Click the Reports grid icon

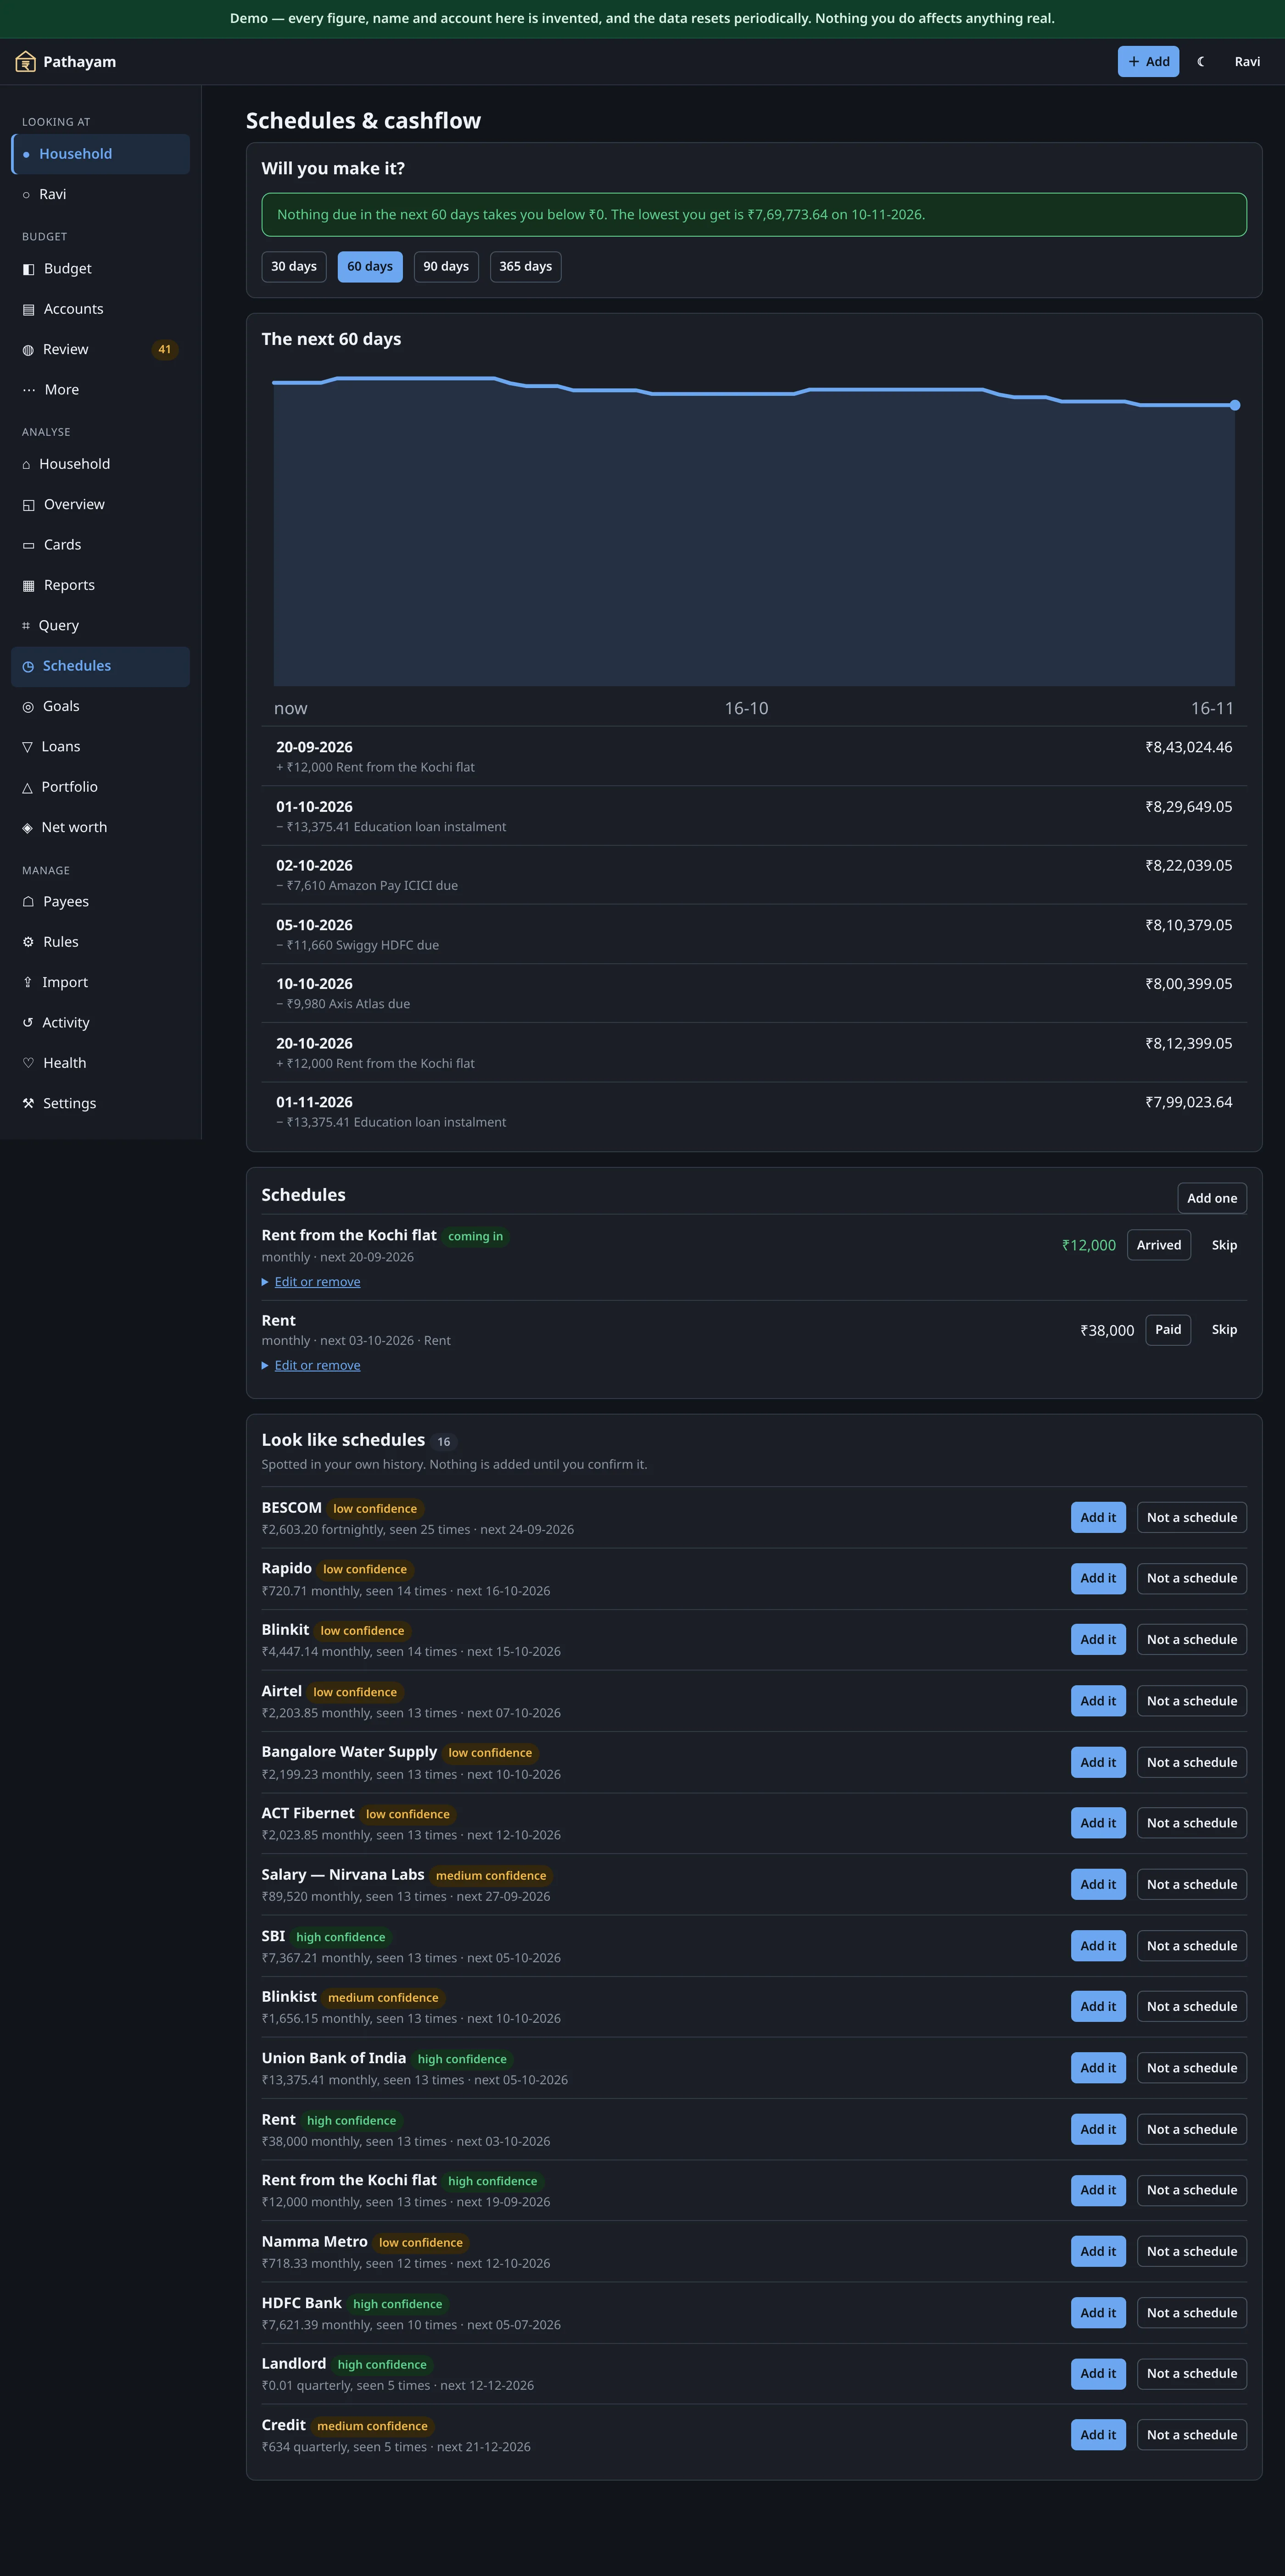click(28, 586)
